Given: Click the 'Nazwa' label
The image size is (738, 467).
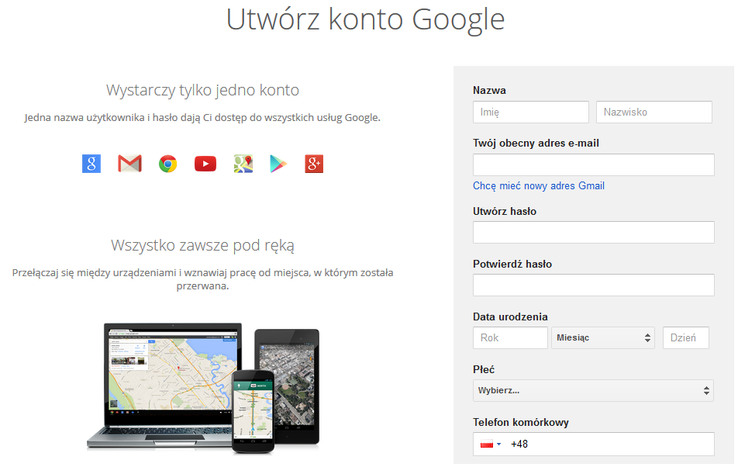Looking at the screenshot, I should 489,91.
